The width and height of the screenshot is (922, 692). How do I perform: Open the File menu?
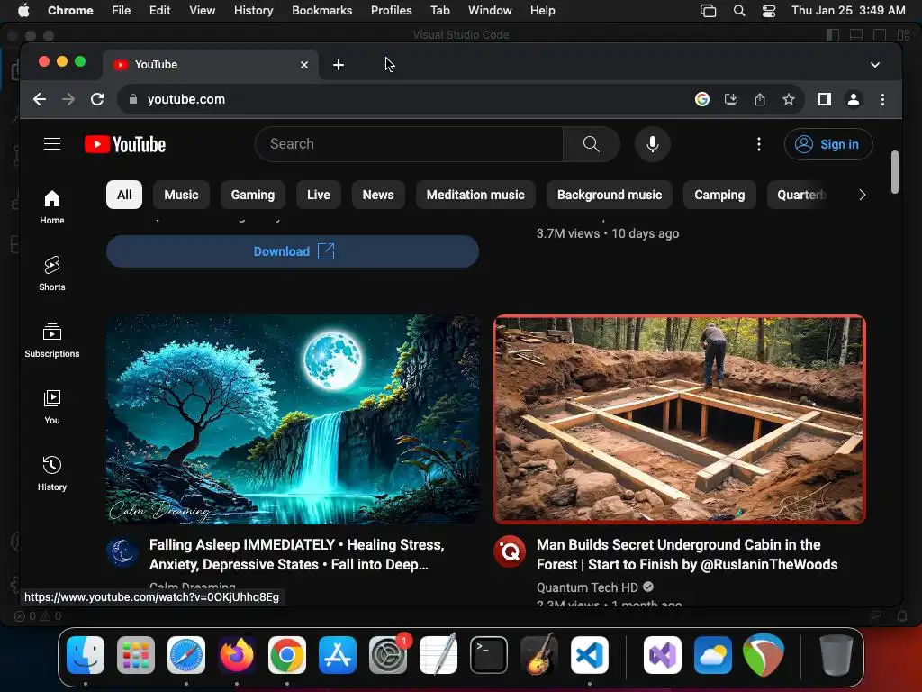122,10
